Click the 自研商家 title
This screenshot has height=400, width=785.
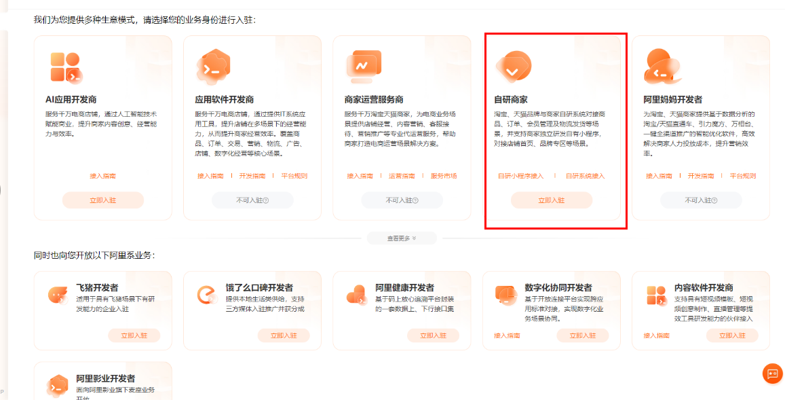pyautogui.click(x=511, y=99)
